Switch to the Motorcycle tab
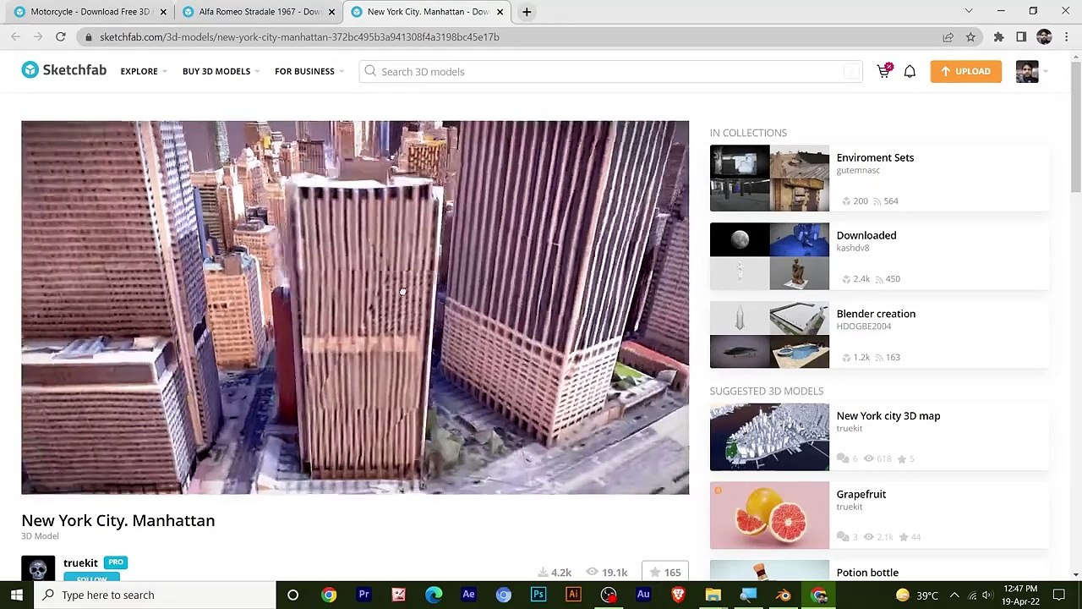 [89, 12]
